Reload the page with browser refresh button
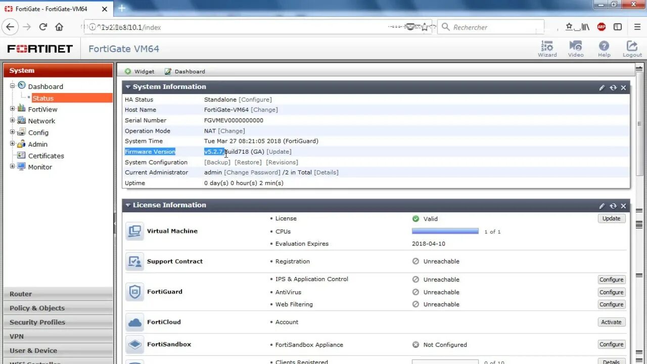 (x=43, y=27)
